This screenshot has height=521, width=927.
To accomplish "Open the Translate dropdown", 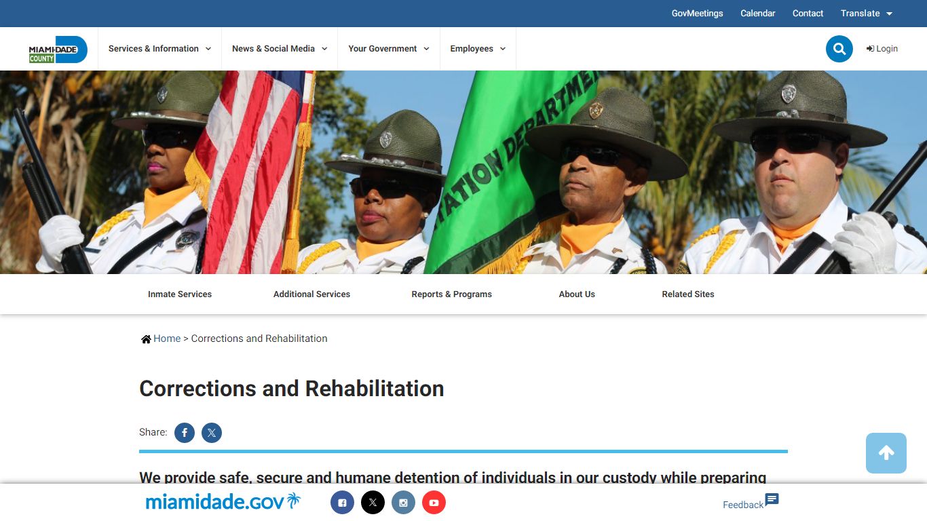I will [867, 14].
